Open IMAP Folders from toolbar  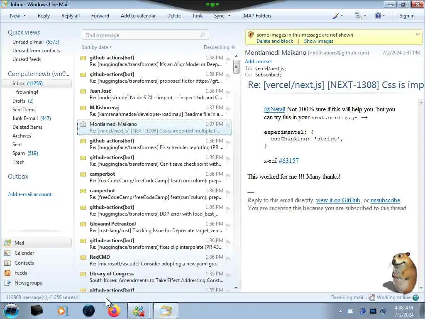256,16
